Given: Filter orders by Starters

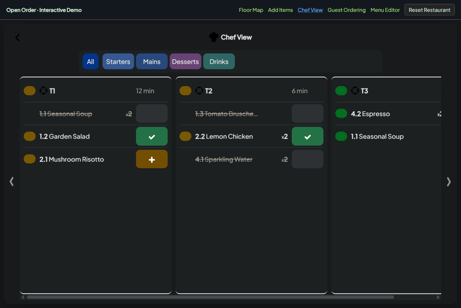Looking at the screenshot, I should coord(118,61).
